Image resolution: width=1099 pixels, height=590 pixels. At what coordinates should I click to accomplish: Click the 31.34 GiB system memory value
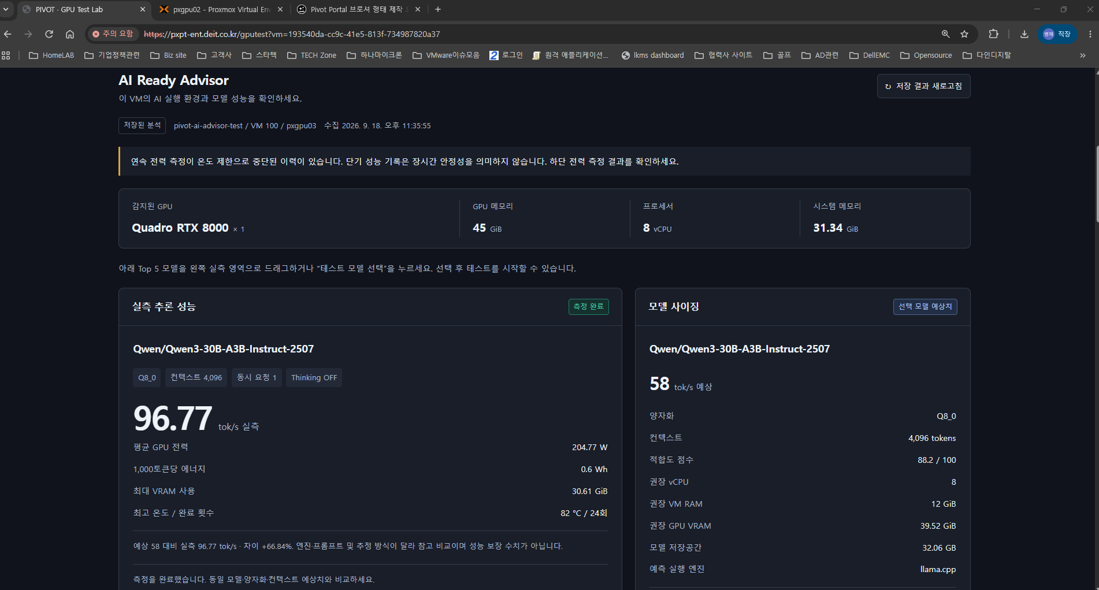[836, 228]
